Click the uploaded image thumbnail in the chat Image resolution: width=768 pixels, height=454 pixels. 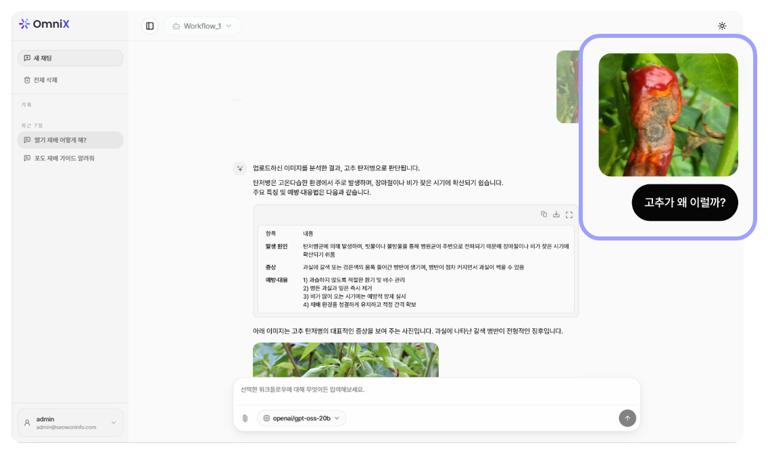point(567,87)
